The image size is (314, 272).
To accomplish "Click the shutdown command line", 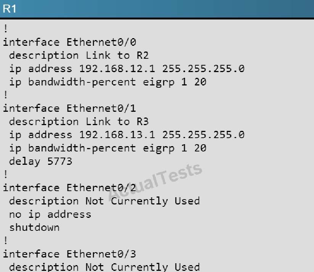I will (x=34, y=227).
